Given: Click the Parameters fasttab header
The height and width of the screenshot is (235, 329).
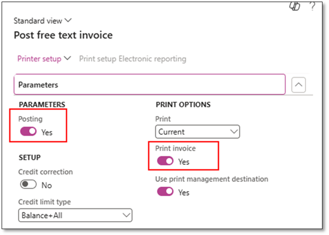Looking at the screenshot, I should [150, 84].
